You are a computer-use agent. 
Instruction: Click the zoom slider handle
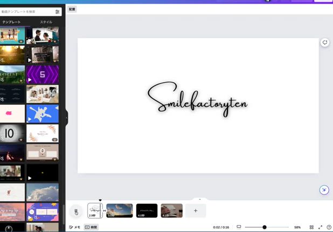265,227
